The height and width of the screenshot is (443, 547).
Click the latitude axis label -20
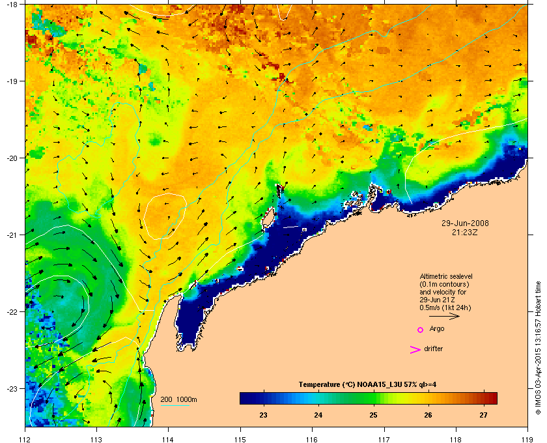click(12, 158)
